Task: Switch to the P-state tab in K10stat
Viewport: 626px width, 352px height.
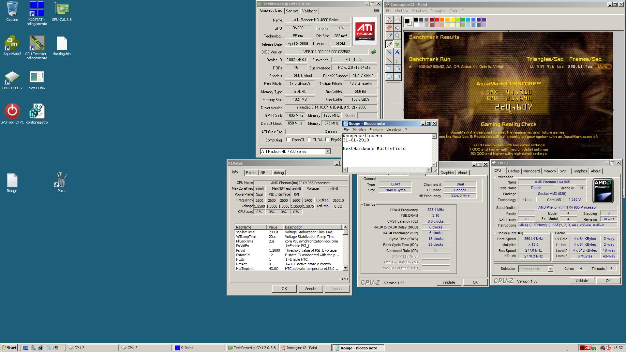Action: (x=251, y=173)
